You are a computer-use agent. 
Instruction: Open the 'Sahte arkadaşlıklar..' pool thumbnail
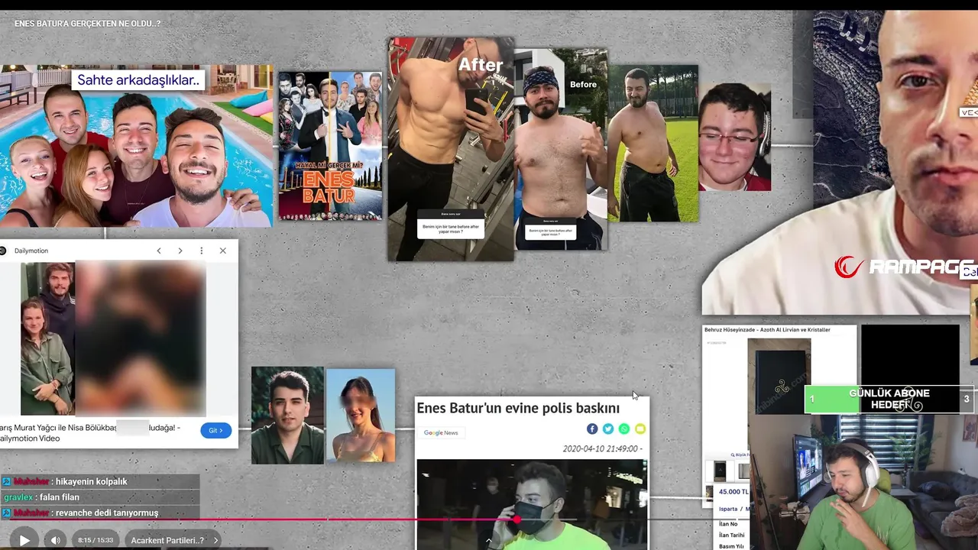136,146
